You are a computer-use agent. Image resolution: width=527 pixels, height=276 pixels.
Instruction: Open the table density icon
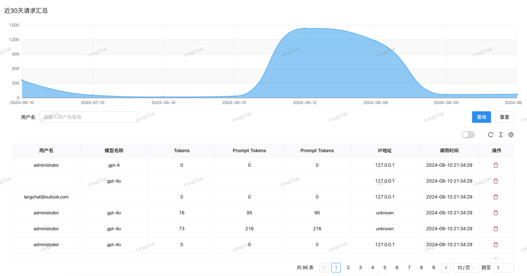click(501, 135)
